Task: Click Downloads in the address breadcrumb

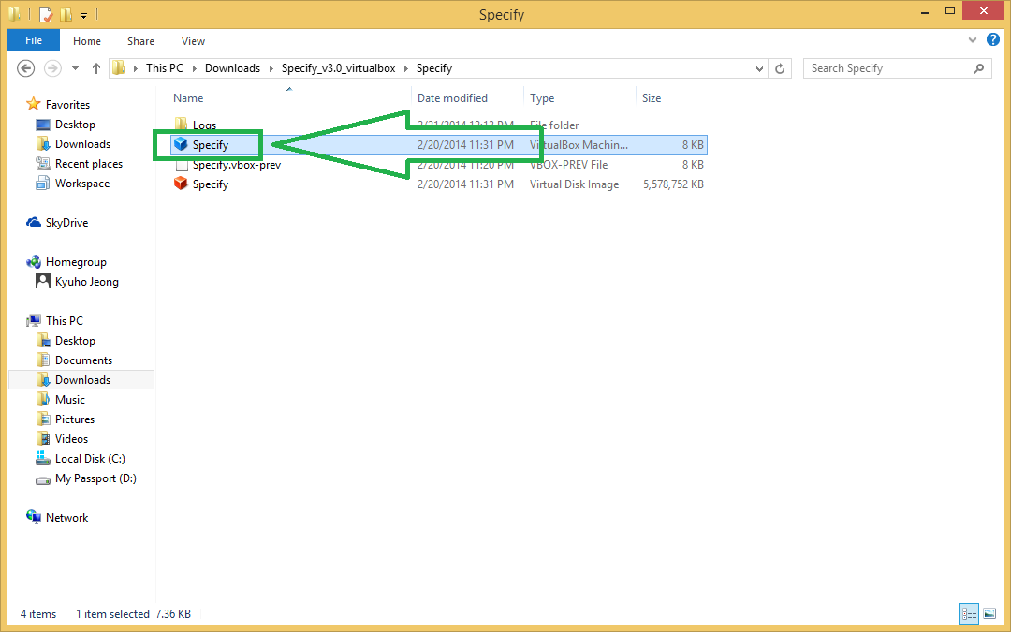Action: (x=232, y=68)
